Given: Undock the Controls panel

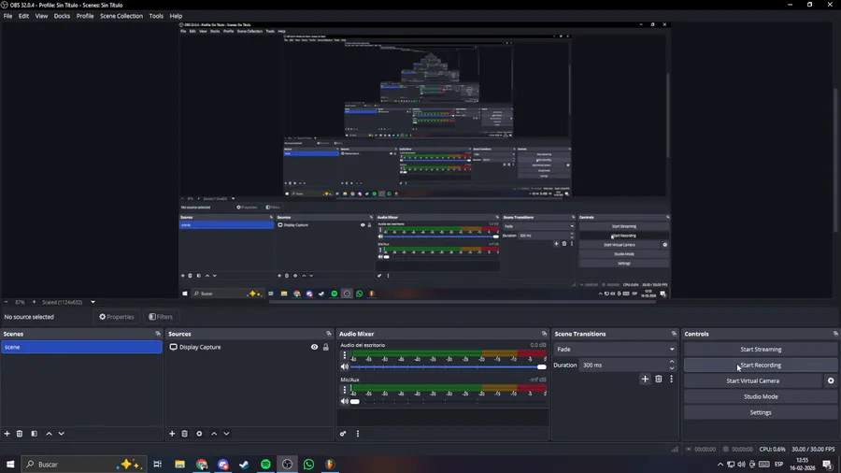Looking at the screenshot, I should pyautogui.click(x=835, y=334).
